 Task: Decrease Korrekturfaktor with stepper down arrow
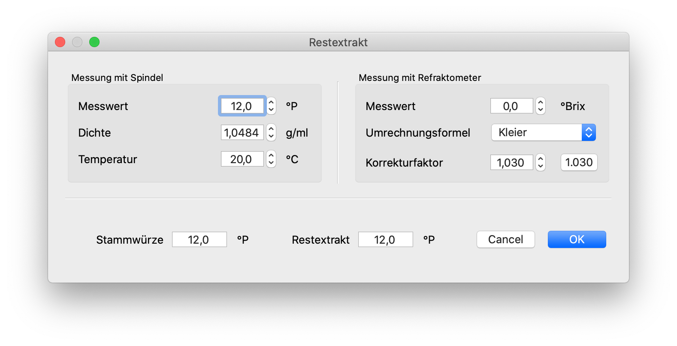541,166
